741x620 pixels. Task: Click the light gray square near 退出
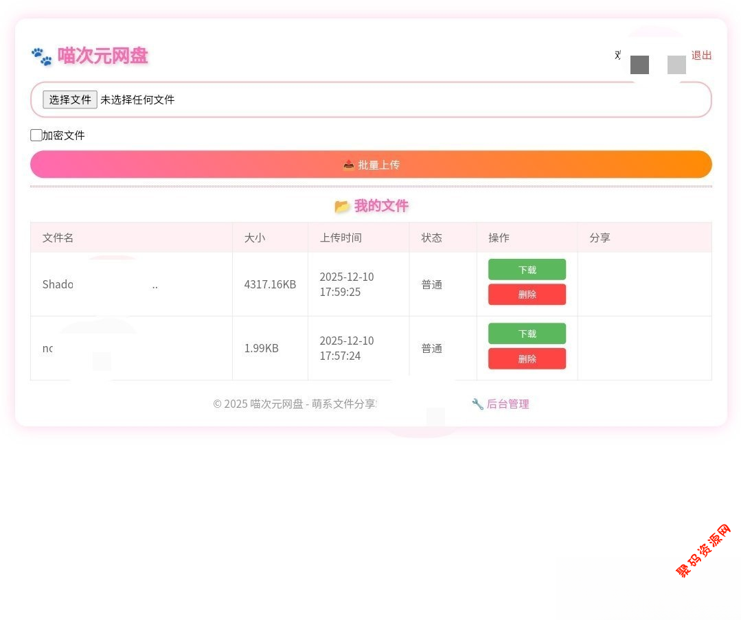click(x=676, y=65)
